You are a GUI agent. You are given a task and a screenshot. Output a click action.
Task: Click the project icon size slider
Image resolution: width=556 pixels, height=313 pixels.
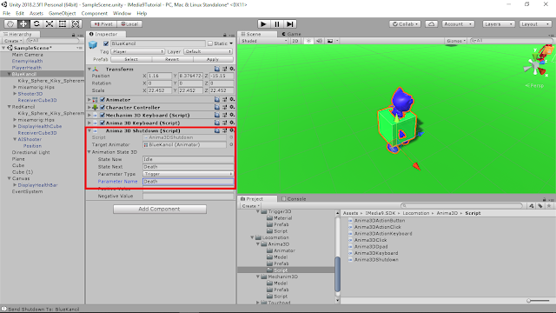538,301
